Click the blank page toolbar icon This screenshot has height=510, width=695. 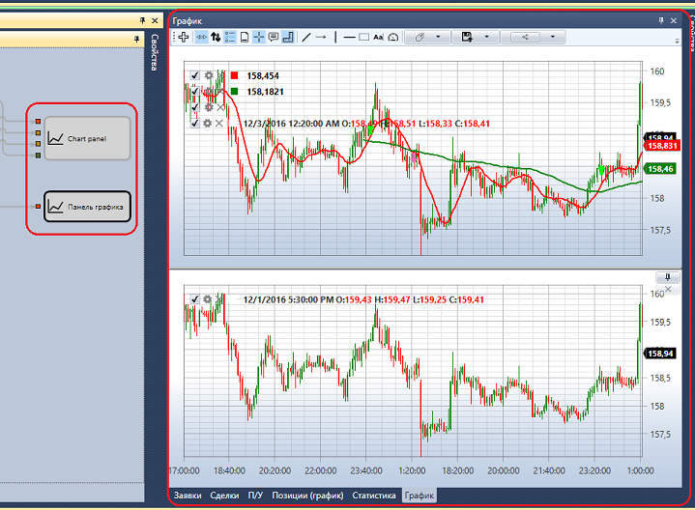click(245, 38)
